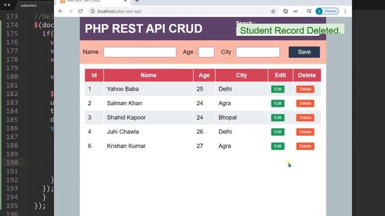Image resolution: width=385 pixels, height=216 pixels.
Task: Open the media queue icon in the toolbar
Action: click(x=309, y=11)
